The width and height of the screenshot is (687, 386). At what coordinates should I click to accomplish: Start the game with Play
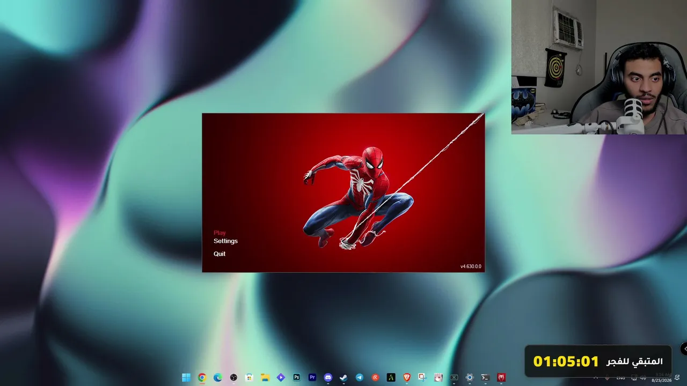pos(220,233)
